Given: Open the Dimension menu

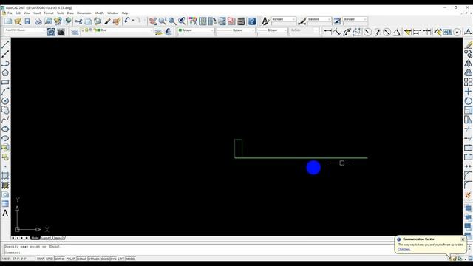Looking at the screenshot, I should pos(84,13).
